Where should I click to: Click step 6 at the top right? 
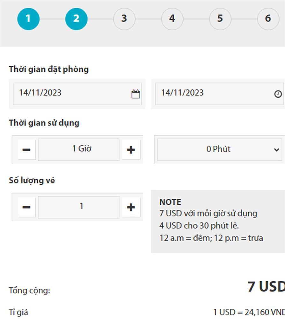[x=268, y=19]
